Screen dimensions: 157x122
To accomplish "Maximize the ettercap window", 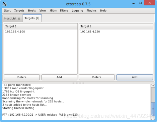I will click(140, 3).
